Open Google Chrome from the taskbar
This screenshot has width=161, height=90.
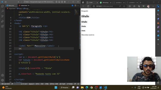tap(91, 87)
